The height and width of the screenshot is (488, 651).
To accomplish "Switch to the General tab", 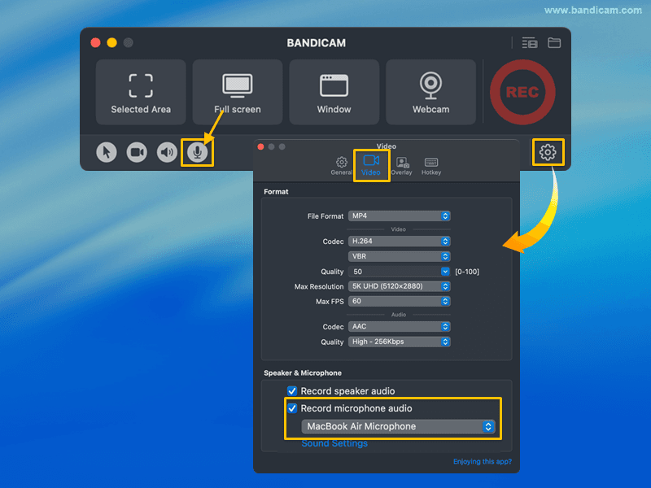I will [x=342, y=165].
